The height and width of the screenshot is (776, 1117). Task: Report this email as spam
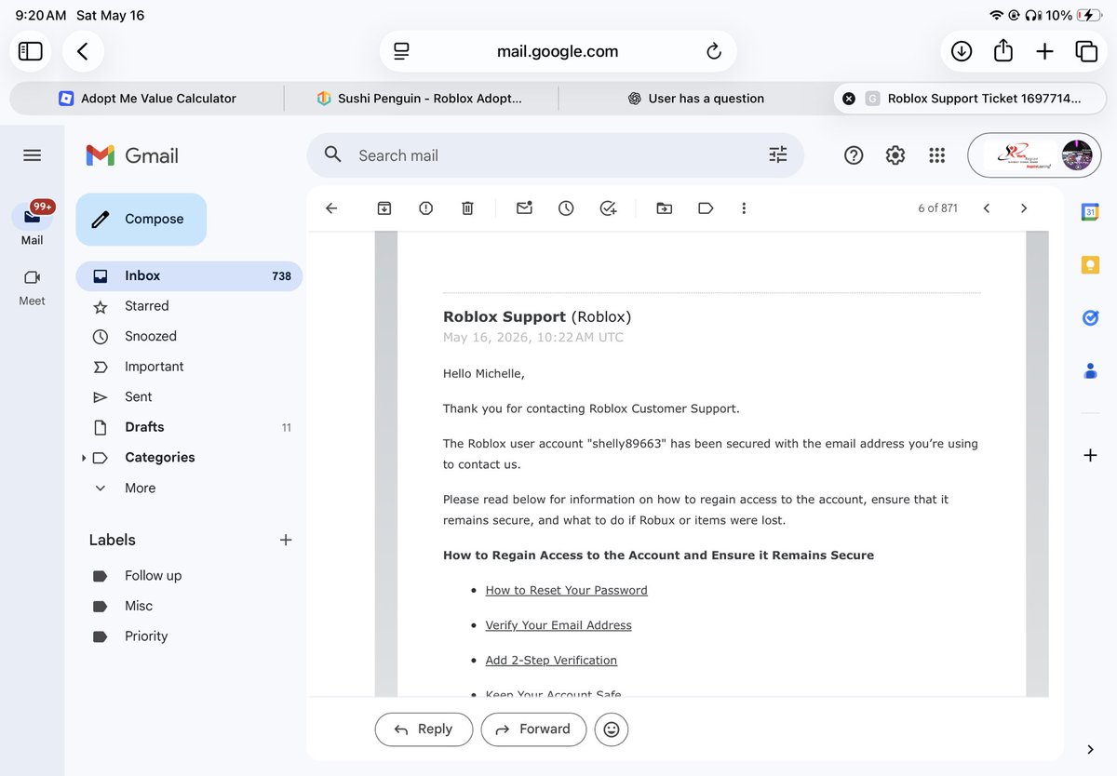coord(425,208)
